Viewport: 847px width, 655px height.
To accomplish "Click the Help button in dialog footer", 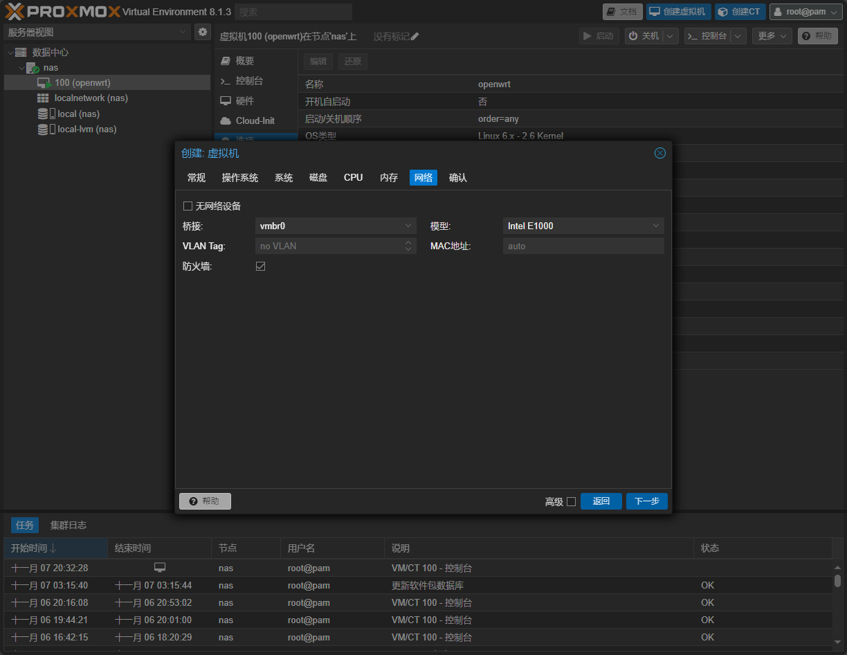I will [x=205, y=501].
